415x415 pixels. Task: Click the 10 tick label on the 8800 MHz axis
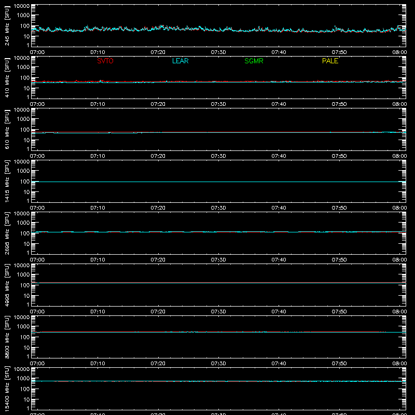point(26,348)
